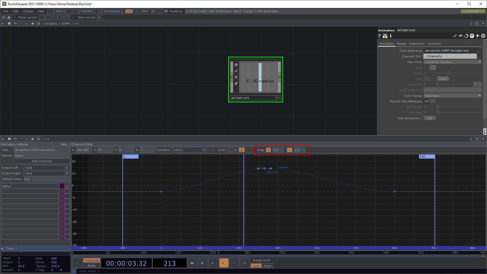Click the bookmark star in top path bar

tap(33, 23)
